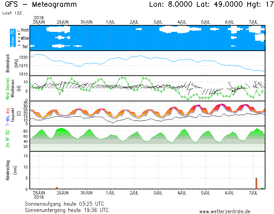The image size is (274, 214).
Task: Select the 30JUN marker on bottom date axis
Action: click(86, 193)
